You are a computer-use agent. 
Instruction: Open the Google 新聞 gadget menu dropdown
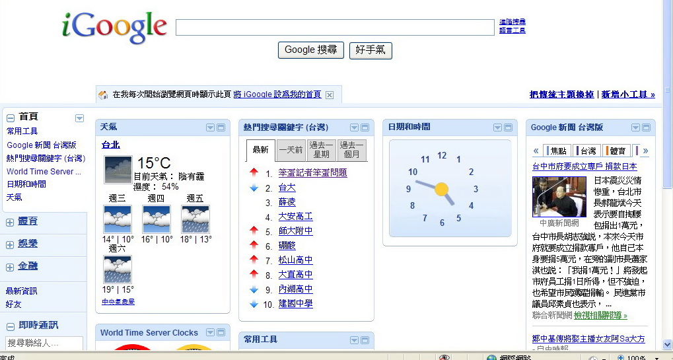tap(635, 127)
